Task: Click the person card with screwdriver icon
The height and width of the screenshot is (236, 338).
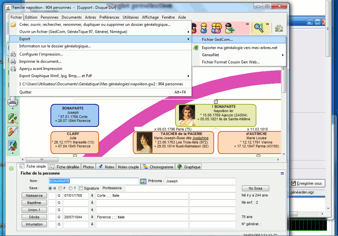Action: click(13, 131)
